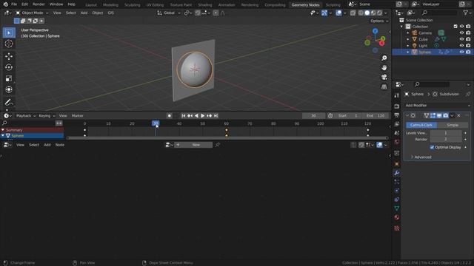Choose the Rotate tool
The image size is (474, 266).
[x=9, y=67]
